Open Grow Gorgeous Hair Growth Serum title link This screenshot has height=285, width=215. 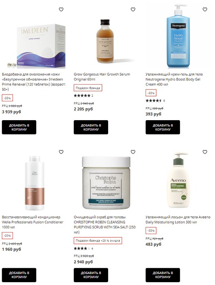[102, 77]
